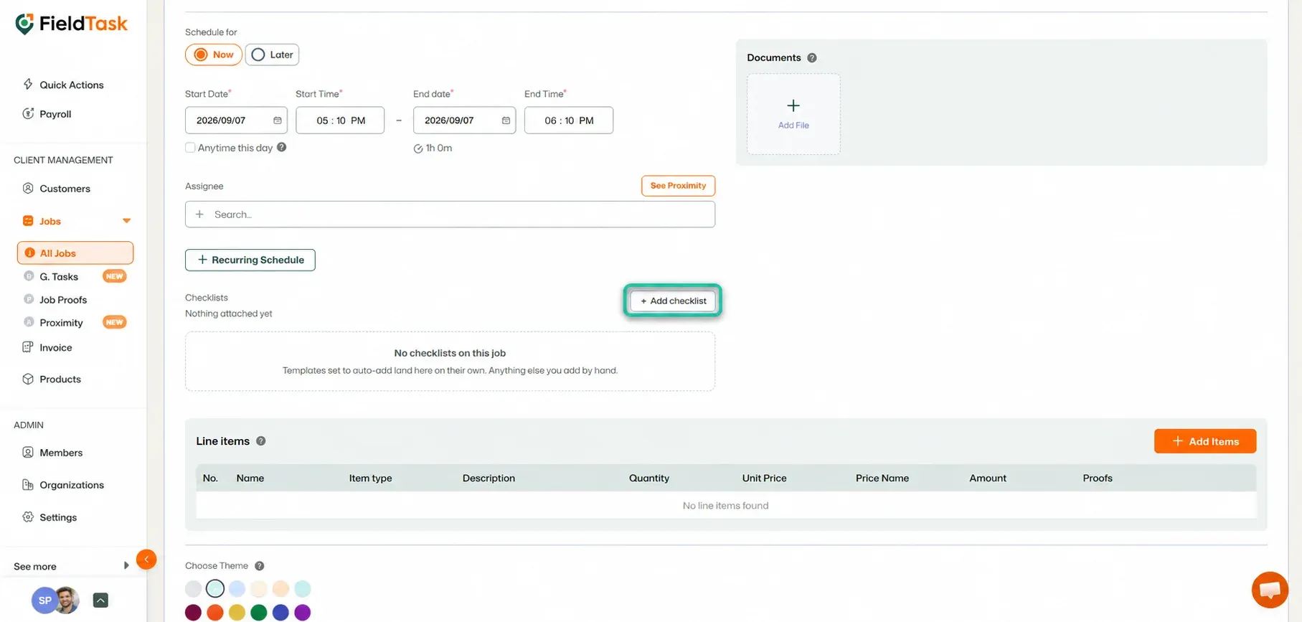Click the SP user avatar
This screenshot has width=1302, height=622.
44,600
